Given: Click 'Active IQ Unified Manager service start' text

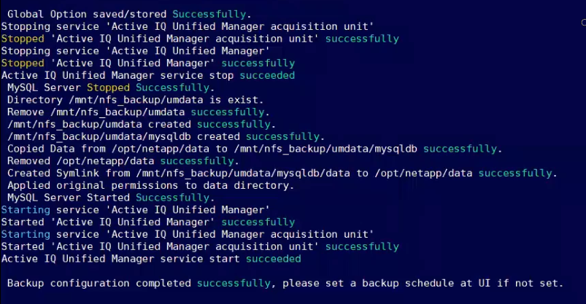Looking at the screenshot, I should click(121, 259).
